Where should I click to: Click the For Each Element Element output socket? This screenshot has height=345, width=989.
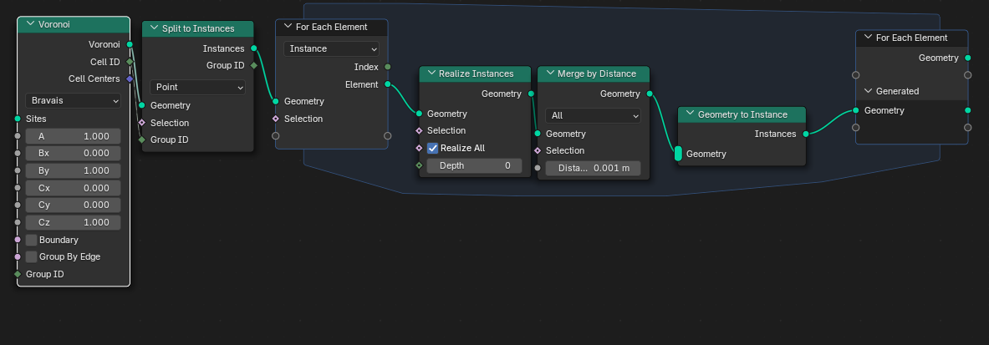[387, 84]
